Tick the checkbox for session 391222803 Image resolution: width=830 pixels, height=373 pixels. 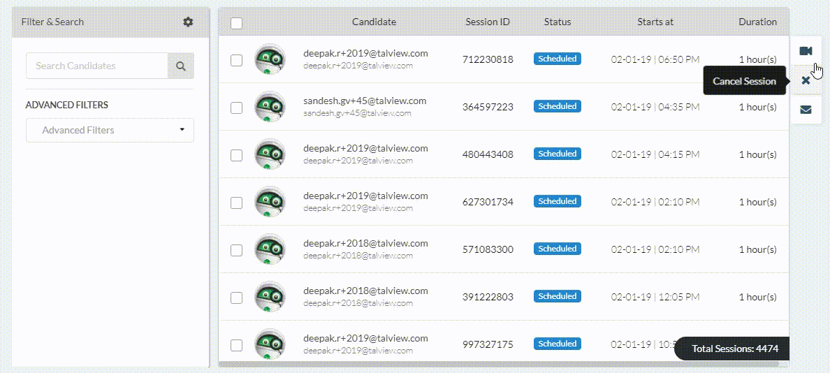[x=237, y=298]
